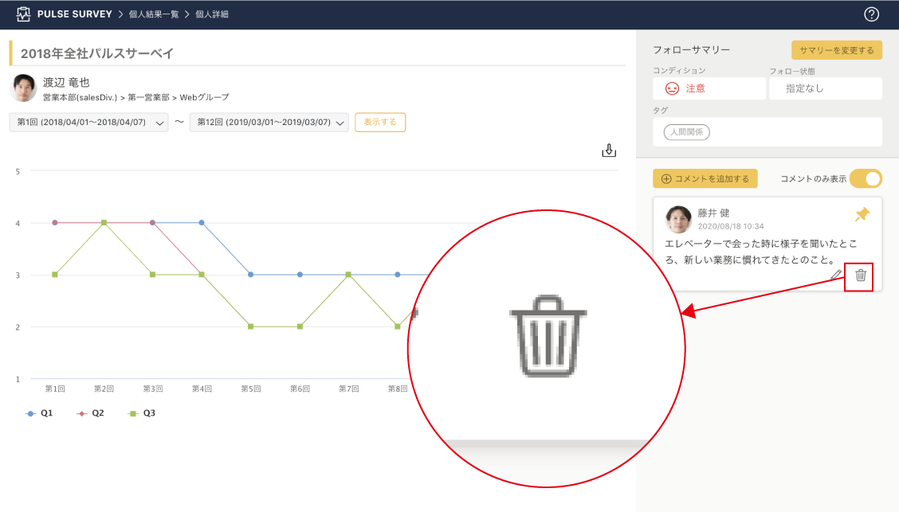The width and height of the screenshot is (899, 512).
Task: Unpin comment using the pin icon
Action: (862, 214)
